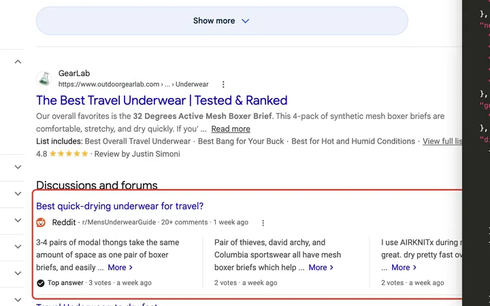The image size is (490, 306).
Task: Open the options menu beside the GearLab URL
Action: (223, 84)
